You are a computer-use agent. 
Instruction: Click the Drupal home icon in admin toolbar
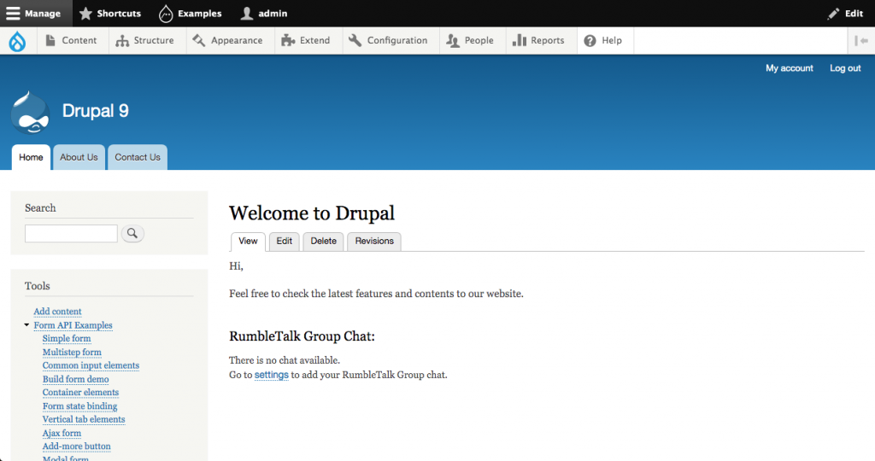(18, 40)
